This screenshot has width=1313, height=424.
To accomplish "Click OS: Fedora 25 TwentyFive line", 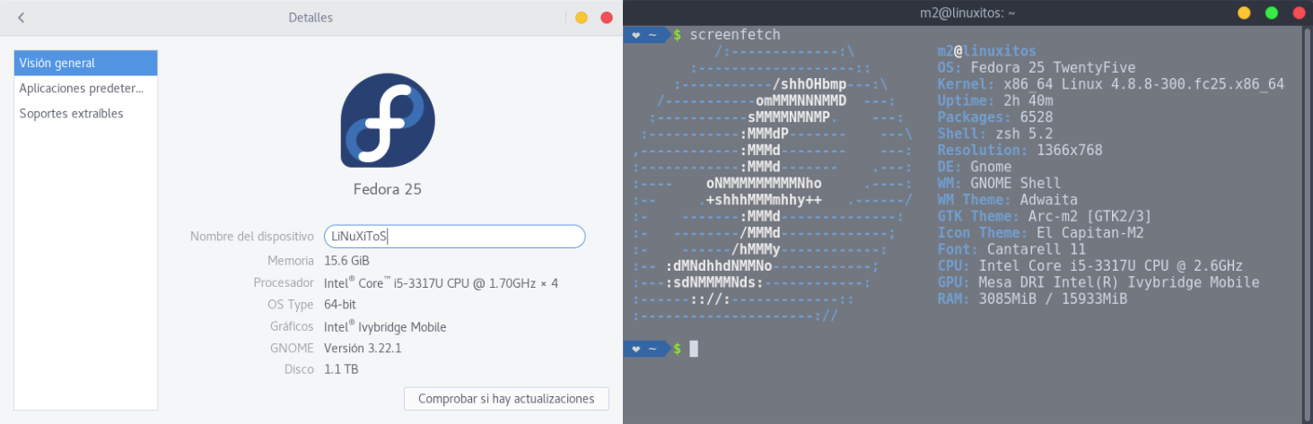I will click(1037, 67).
